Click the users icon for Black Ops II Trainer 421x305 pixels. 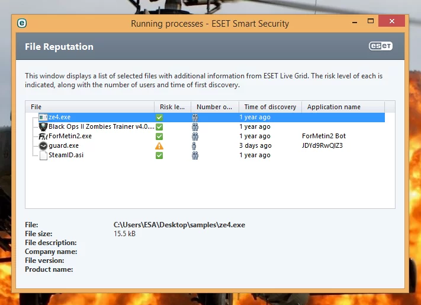coord(195,127)
